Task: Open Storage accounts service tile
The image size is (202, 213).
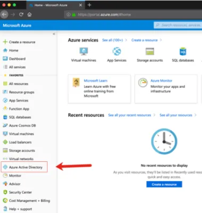Action: tap(150, 55)
